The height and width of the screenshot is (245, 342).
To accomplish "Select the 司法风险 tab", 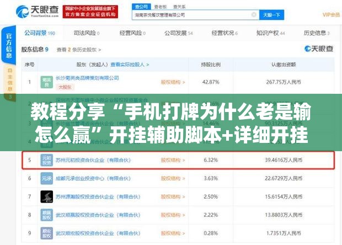I will click(87, 33).
